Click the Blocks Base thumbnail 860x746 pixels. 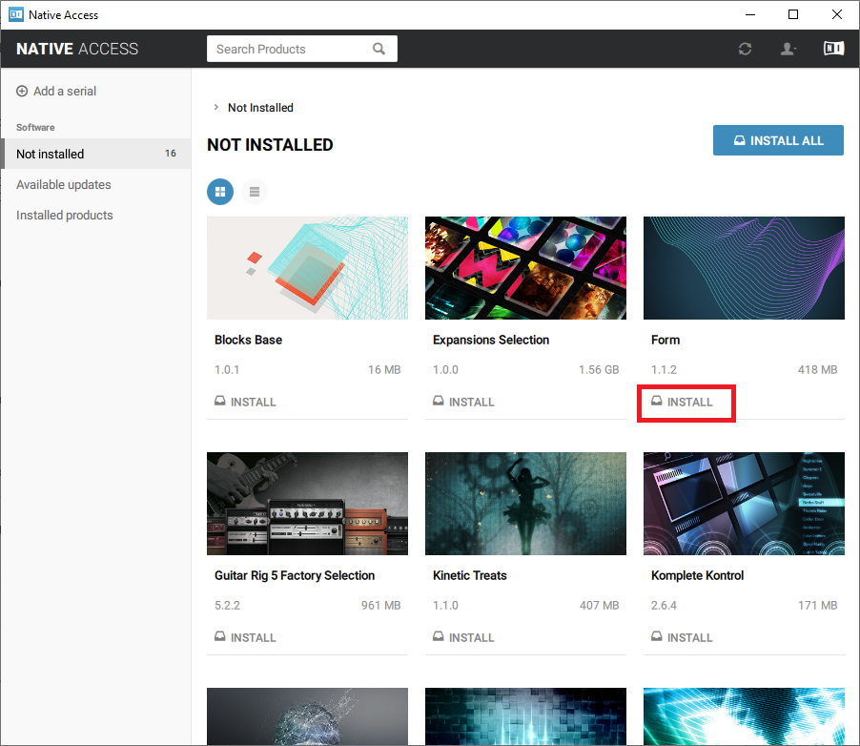307,268
